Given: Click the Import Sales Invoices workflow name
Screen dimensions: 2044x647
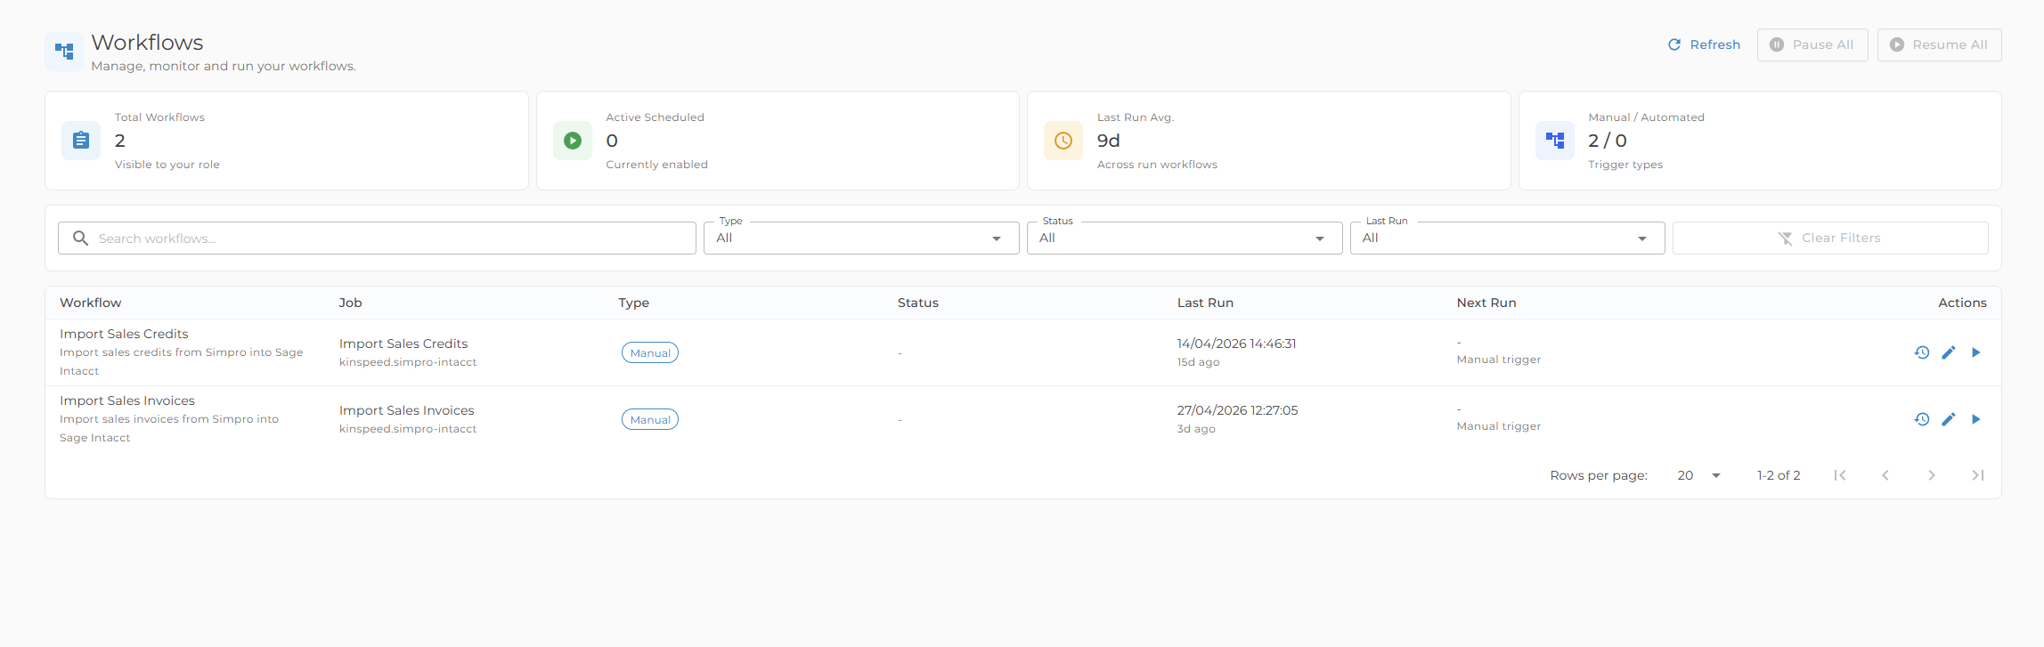Looking at the screenshot, I should pyautogui.click(x=127, y=400).
